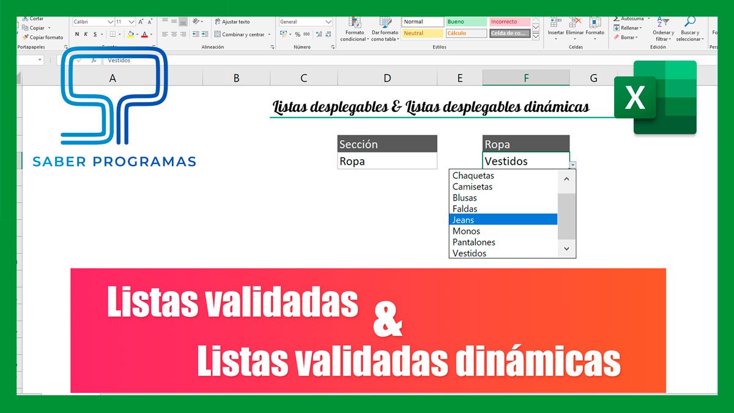Screen dimensions: 734x413
Task: Expand the Copiar dropdown arrow
Action: (x=48, y=28)
